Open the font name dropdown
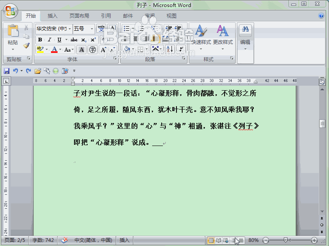This screenshot has height=246, width=329. click(69, 29)
